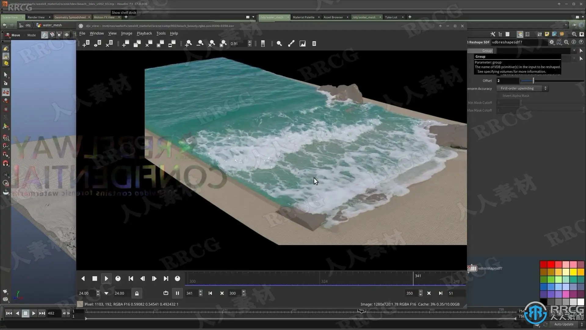This screenshot has height=330, width=586.
Task: Expand the playback speed dropdown arrow
Action: (x=106, y=293)
